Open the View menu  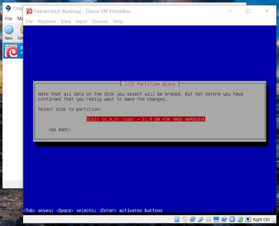tap(66, 21)
